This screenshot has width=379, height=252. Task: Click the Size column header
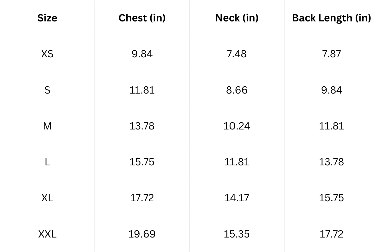point(47,18)
